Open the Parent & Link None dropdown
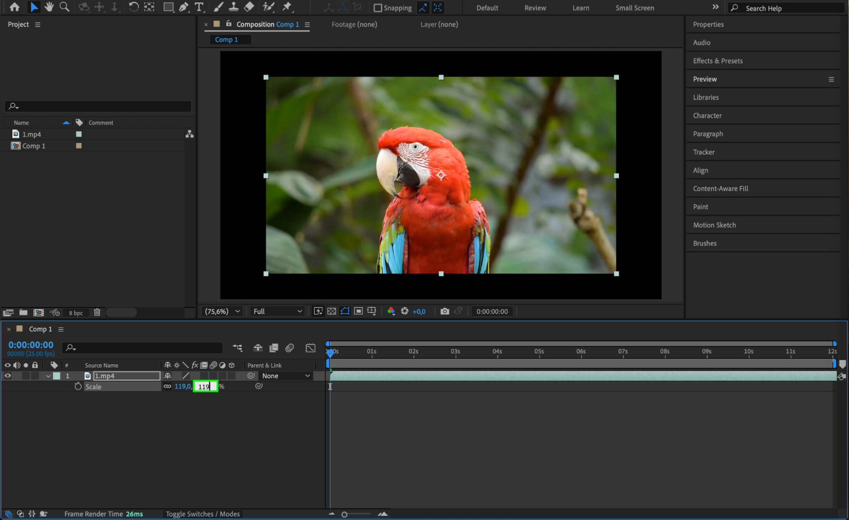Viewport: 849px width, 520px height. click(x=286, y=376)
